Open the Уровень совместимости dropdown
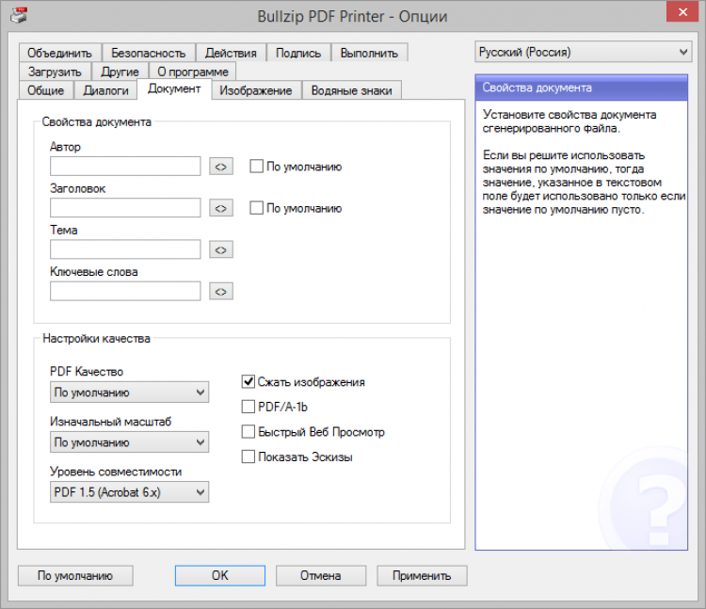This screenshot has height=609, width=706. click(129, 492)
